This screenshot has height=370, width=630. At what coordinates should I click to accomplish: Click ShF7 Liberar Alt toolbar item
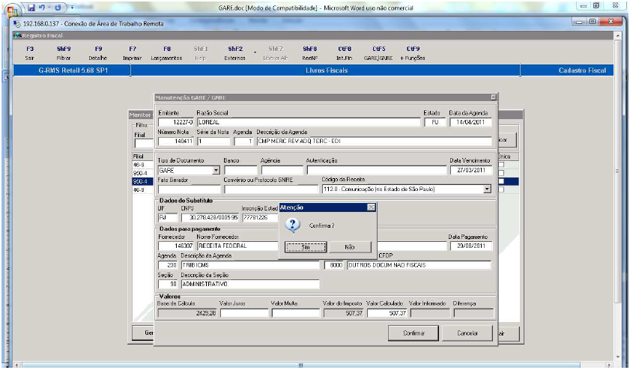276,53
